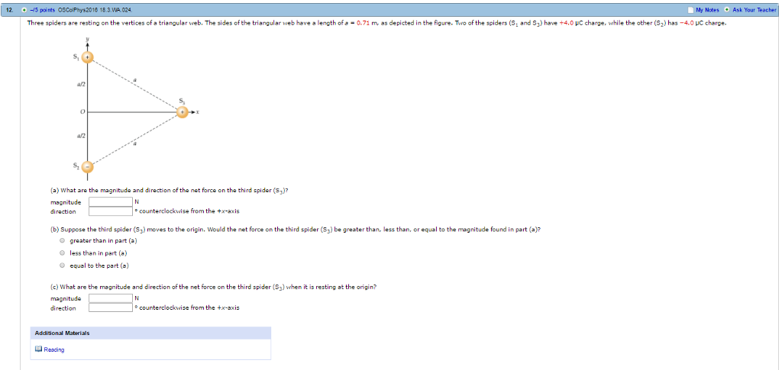Click the S3 positive charge in the figure

point(183,112)
